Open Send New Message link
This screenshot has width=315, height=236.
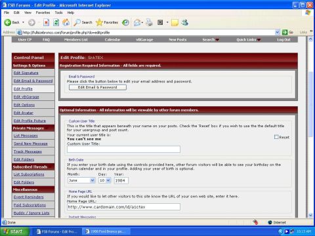tap(31, 144)
